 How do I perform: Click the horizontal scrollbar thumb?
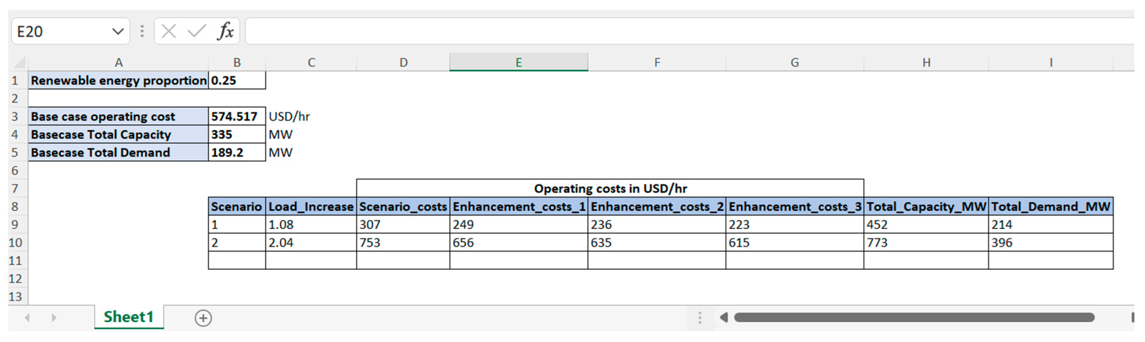click(913, 317)
